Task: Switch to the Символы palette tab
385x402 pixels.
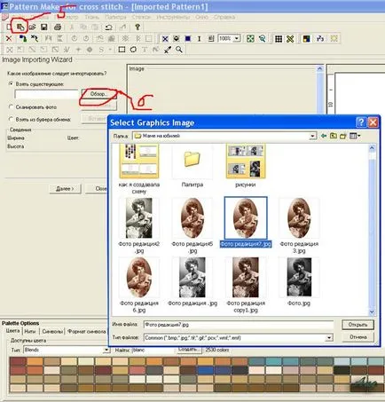Action: point(52,331)
